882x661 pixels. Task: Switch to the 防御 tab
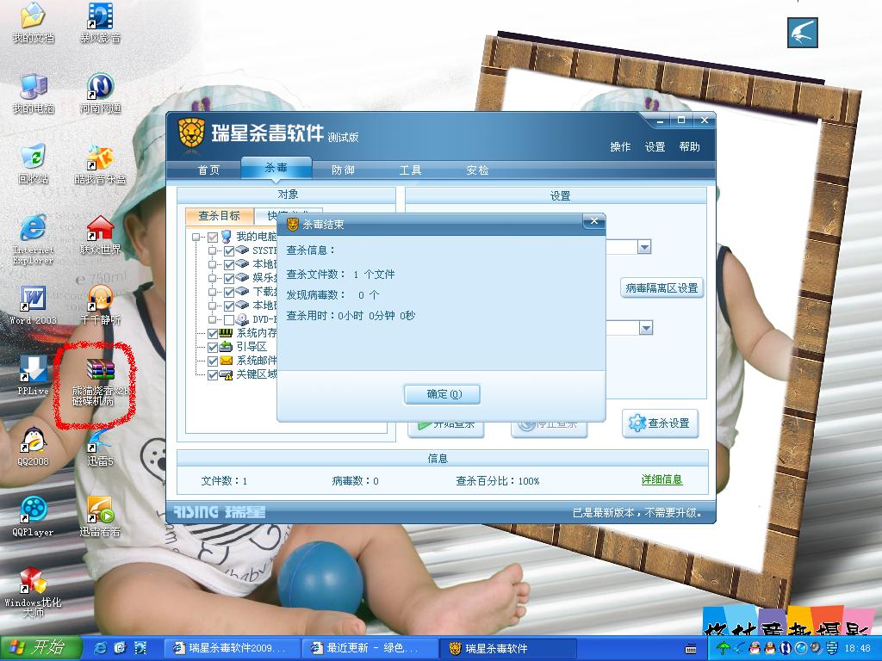[343, 170]
